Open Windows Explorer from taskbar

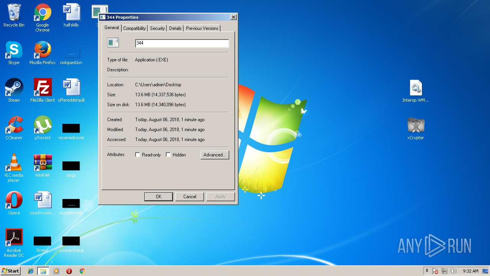43,271
